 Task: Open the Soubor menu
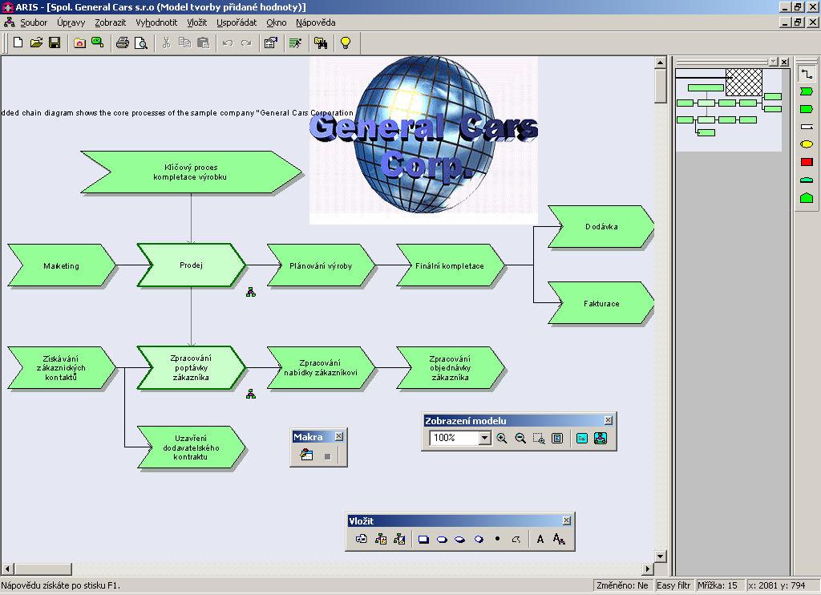pyautogui.click(x=34, y=22)
